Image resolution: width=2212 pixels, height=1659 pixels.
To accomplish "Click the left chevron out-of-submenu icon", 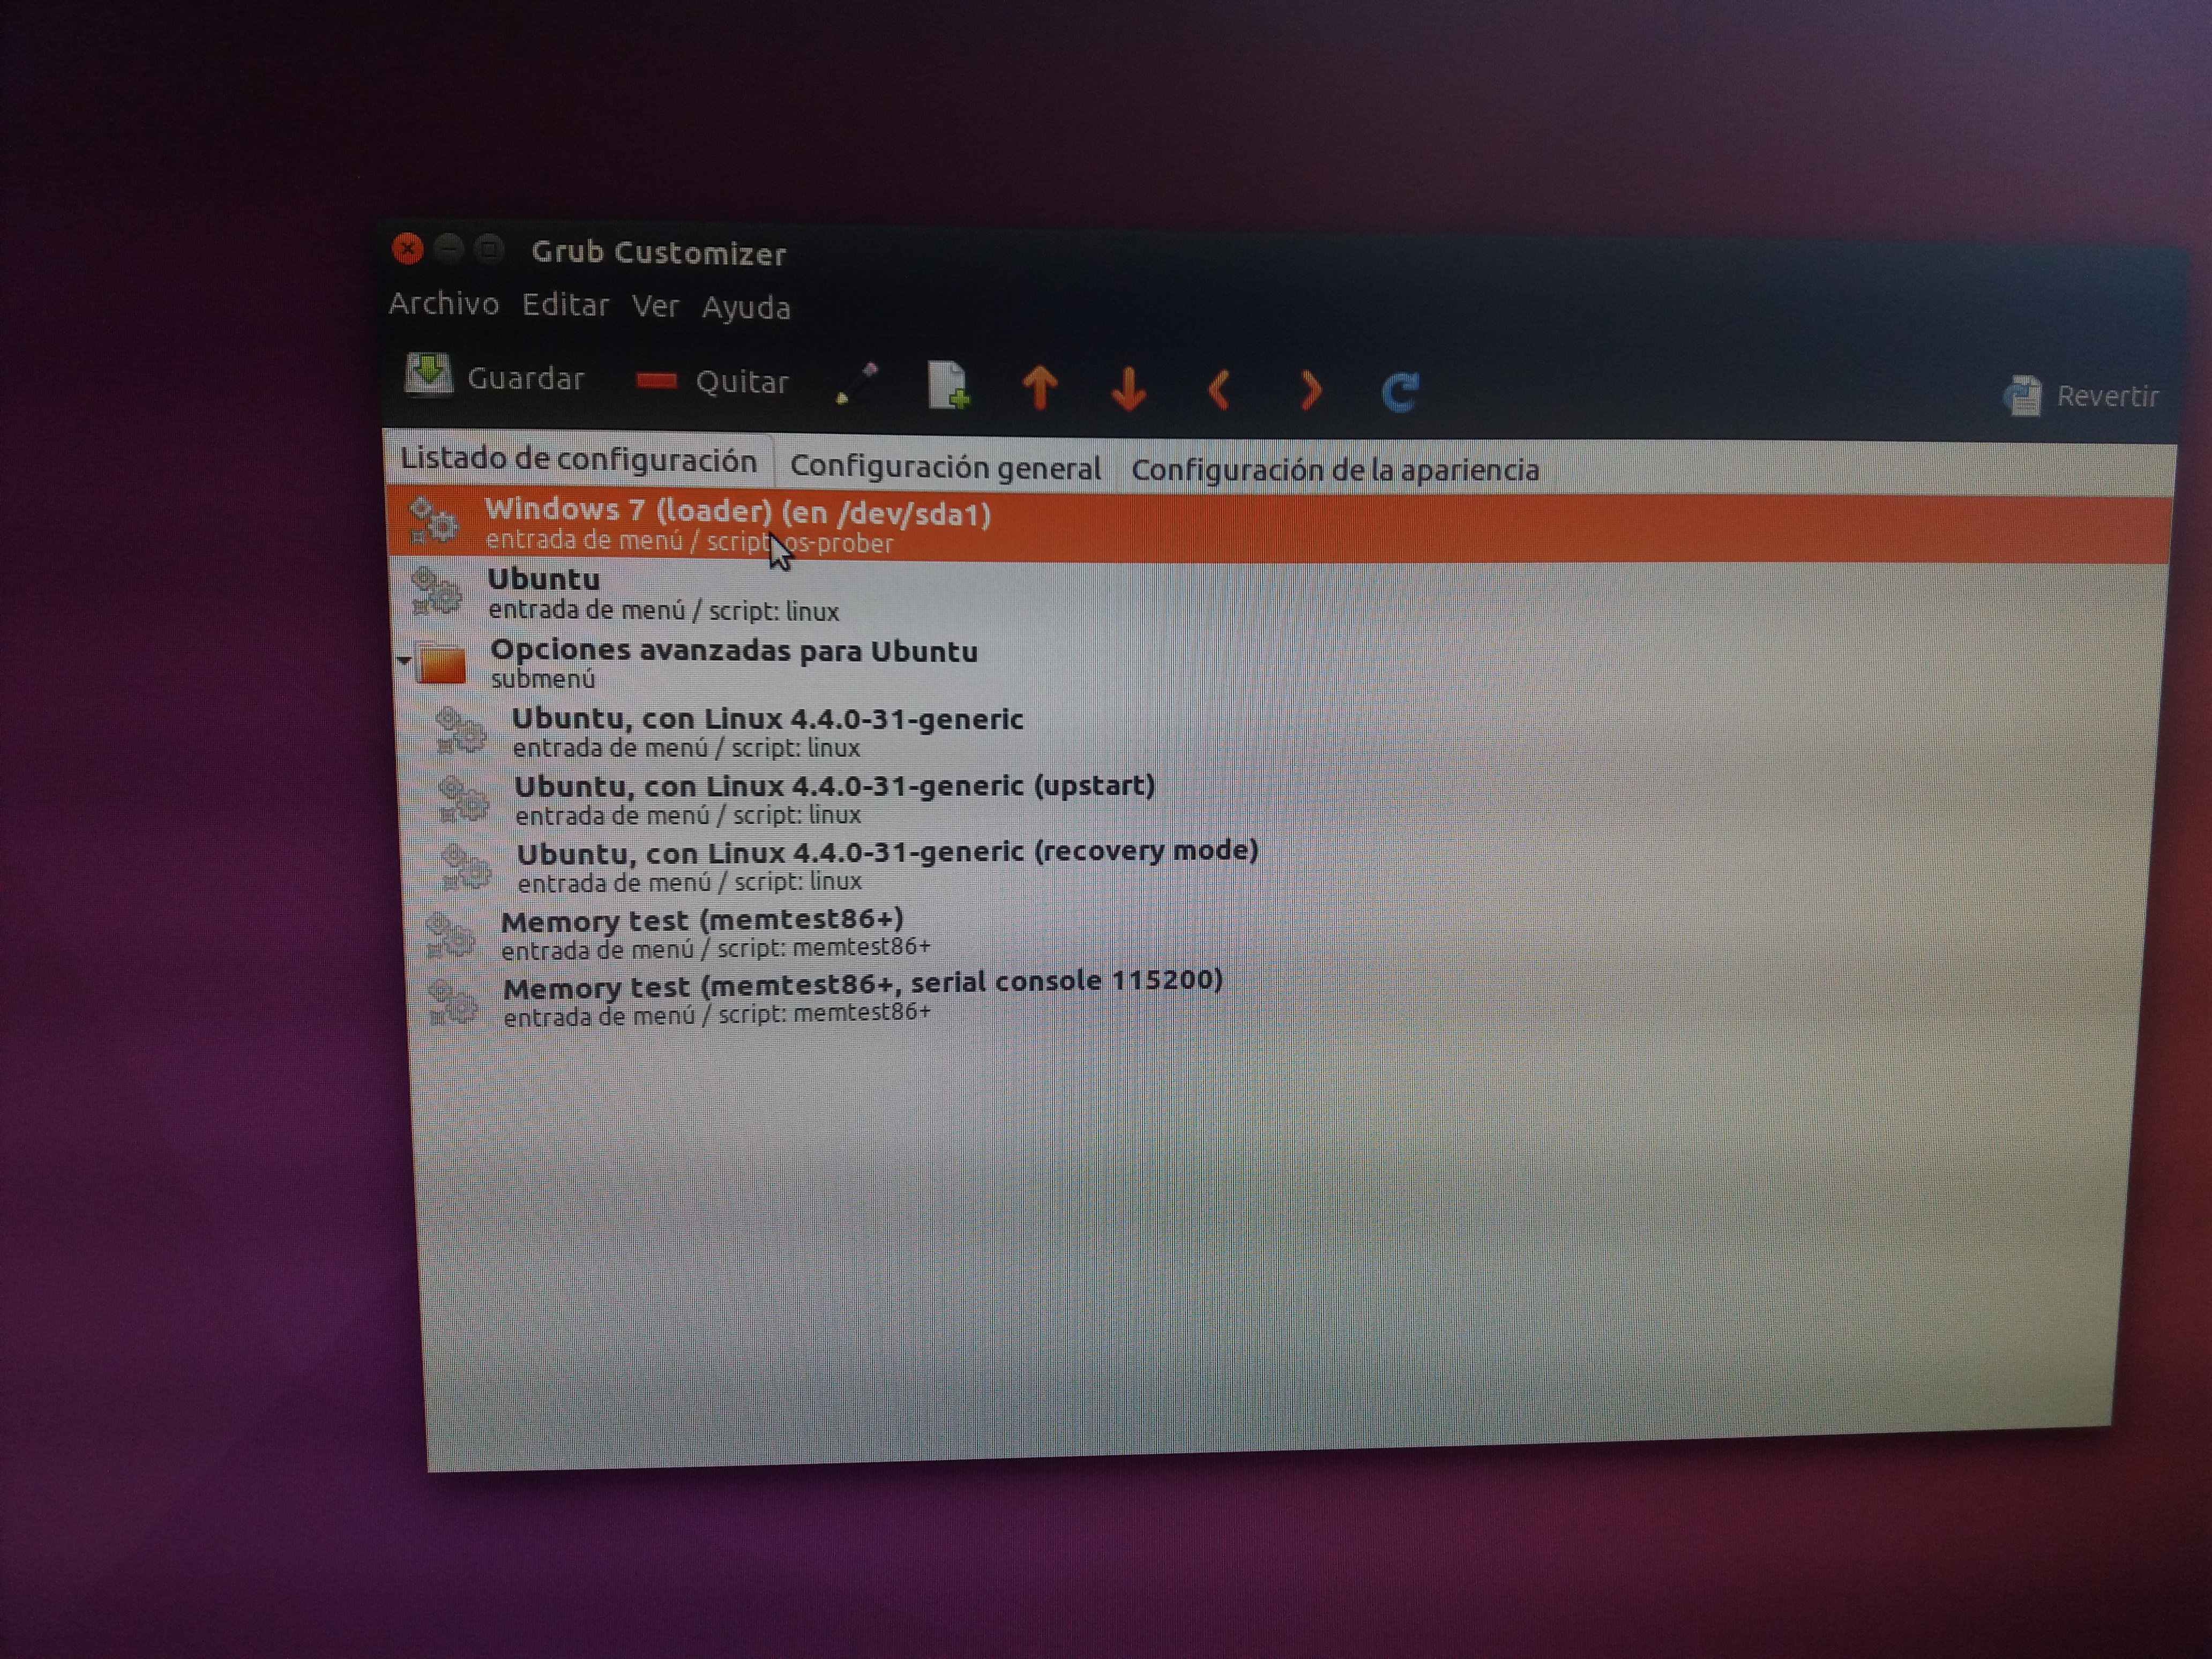I will coord(1218,390).
